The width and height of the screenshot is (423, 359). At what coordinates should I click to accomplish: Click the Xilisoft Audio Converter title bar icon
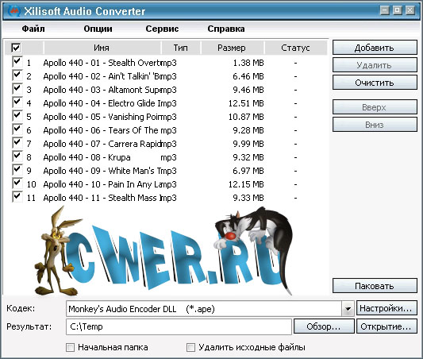point(14,11)
